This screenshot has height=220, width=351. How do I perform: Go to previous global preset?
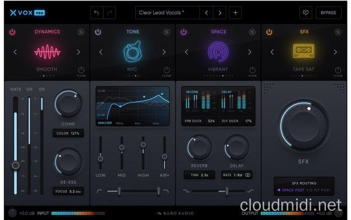pos(207,13)
